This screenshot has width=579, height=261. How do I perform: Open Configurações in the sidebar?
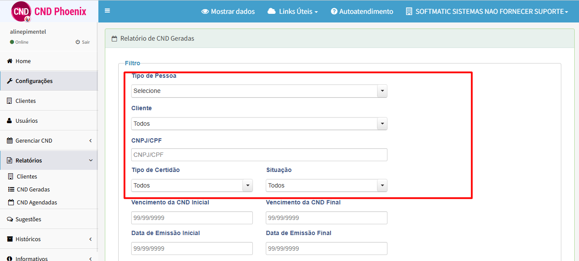click(x=49, y=81)
